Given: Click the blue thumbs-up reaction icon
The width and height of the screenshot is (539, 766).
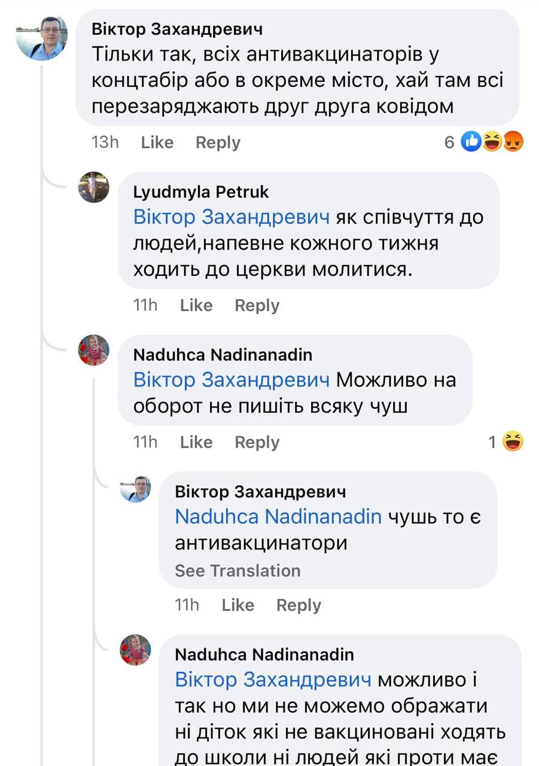Looking at the screenshot, I should tap(472, 142).
